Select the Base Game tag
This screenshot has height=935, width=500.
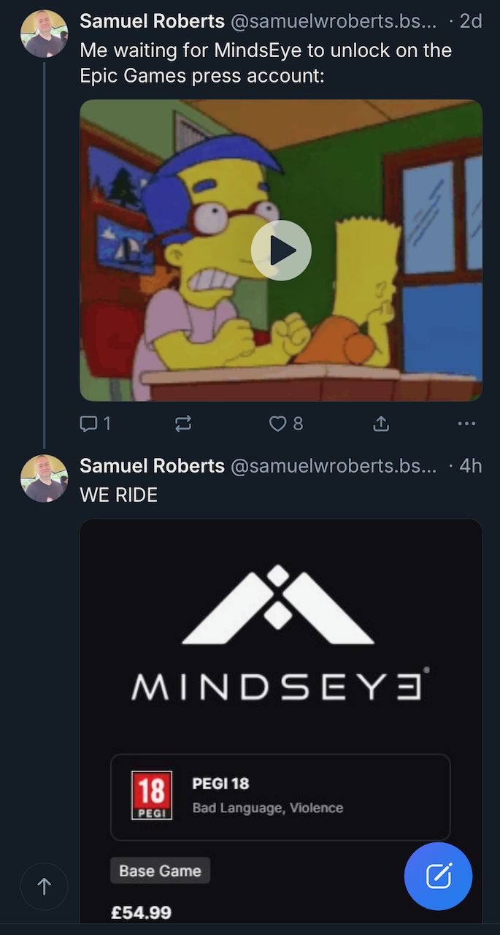tap(160, 871)
